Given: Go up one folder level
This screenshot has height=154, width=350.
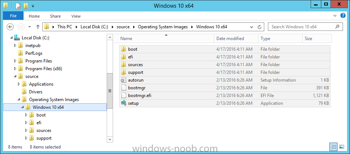Looking at the screenshot, I should point(38,27).
